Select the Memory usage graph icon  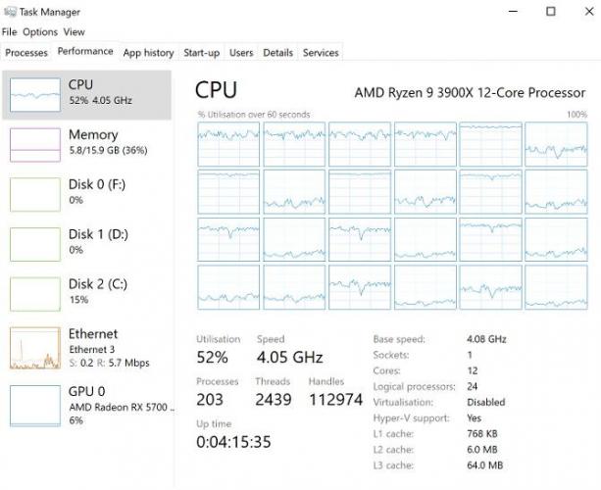tap(35, 144)
